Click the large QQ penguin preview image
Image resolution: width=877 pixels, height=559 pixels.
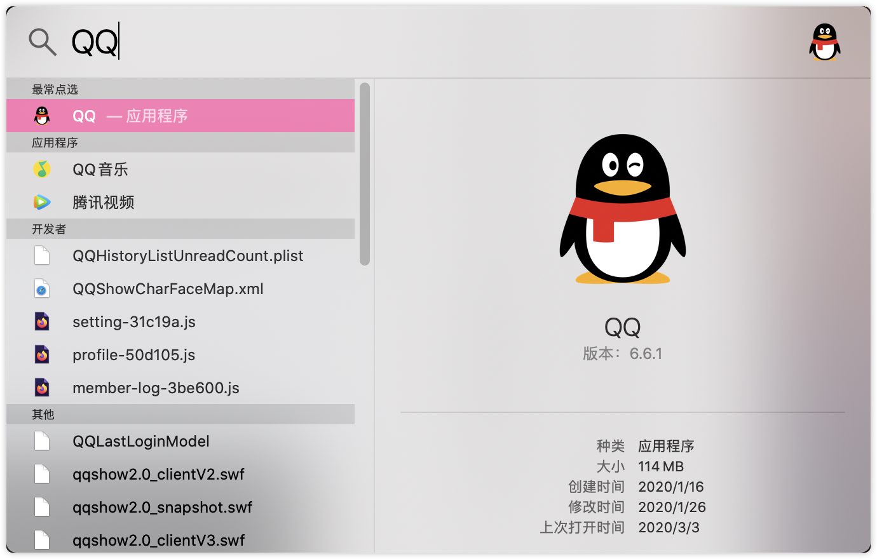(623, 208)
